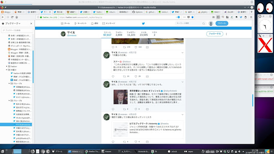
Task: Switch to Konsole task in the taskbar
Action: tap(142, 151)
